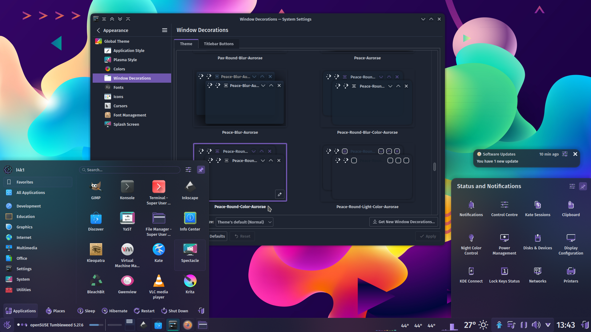
Task: Launch Kleopatra certificate manager
Action: pyautogui.click(x=96, y=253)
